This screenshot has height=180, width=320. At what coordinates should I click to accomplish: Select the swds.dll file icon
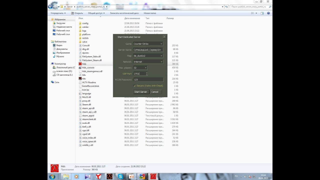point(80,123)
